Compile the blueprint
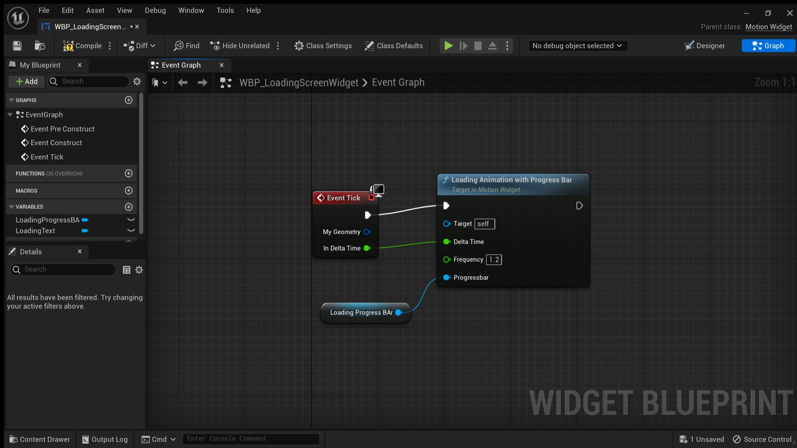Viewport: 797px width, 448px height. (82, 45)
